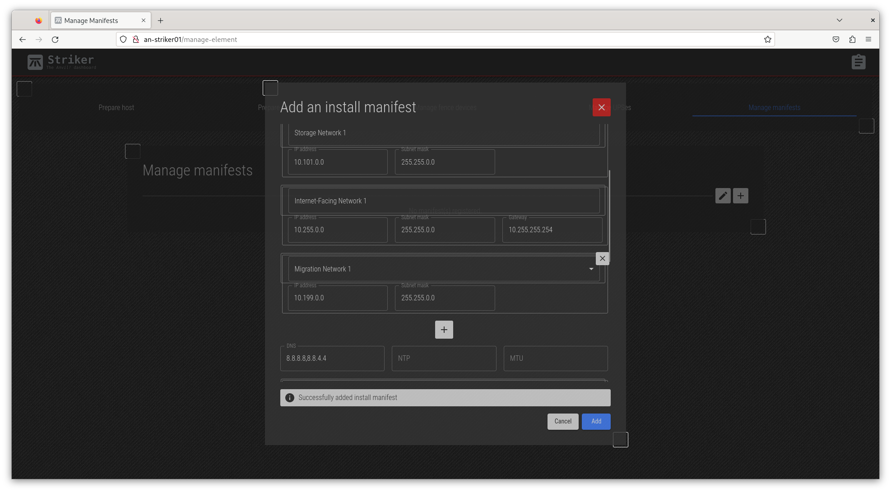Switch to Prepare host tab

(116, 107)
